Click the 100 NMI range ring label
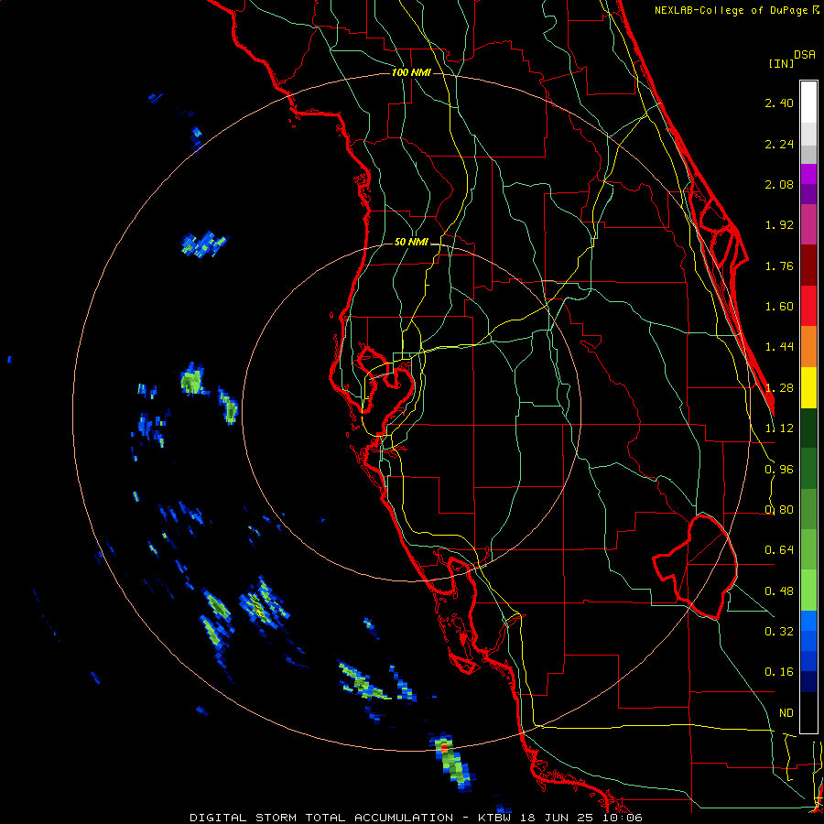The height and width of the screenshot is (824, 824). click(411, 72)
